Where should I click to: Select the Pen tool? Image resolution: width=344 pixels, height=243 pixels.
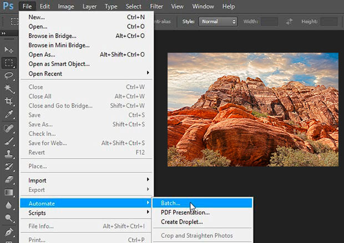(x=9, y=232)
